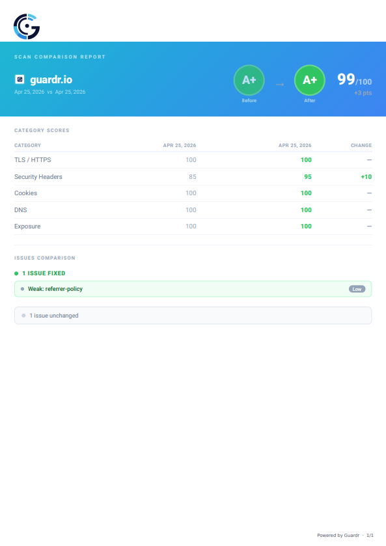Image resolution: width=386 pixels, height=546 pixels.
Task: Click the 99/100 overall score
Action: coord(354,79)
